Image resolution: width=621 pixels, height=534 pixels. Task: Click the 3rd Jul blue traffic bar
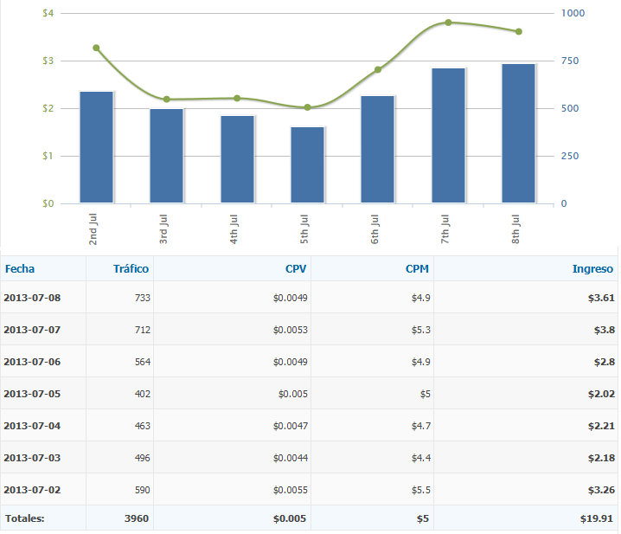point(166,156)
